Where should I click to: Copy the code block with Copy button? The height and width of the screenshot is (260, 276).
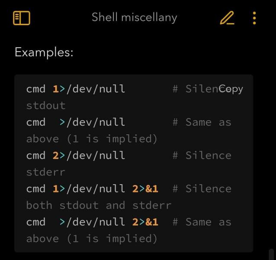pyautogui.click(x=231, y=89)
